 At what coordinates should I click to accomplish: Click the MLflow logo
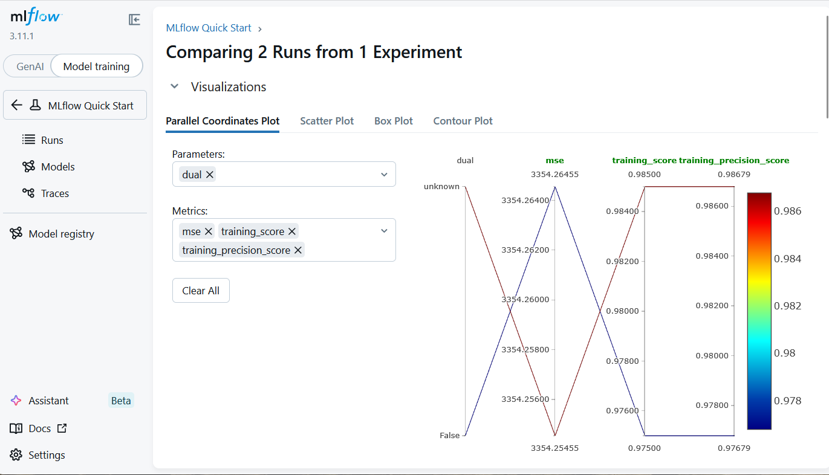36,17
